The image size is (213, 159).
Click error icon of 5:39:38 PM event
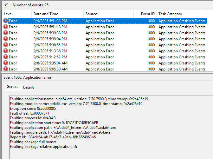[x=6, y=33]
